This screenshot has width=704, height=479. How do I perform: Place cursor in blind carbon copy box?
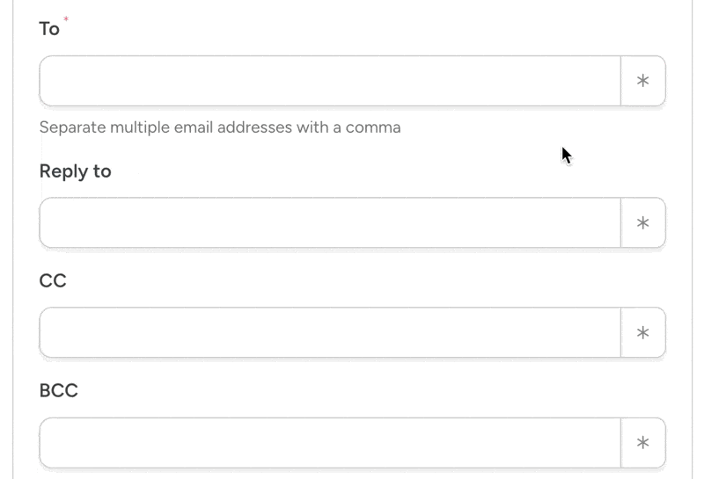click(330, 442)
